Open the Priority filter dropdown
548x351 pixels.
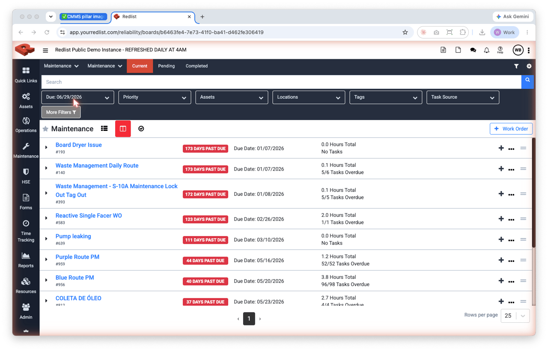point(155,97)
